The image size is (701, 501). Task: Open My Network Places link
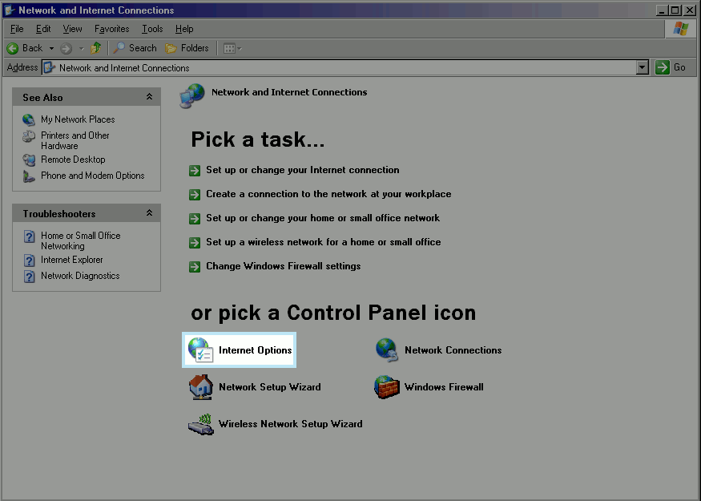(78, 119)
